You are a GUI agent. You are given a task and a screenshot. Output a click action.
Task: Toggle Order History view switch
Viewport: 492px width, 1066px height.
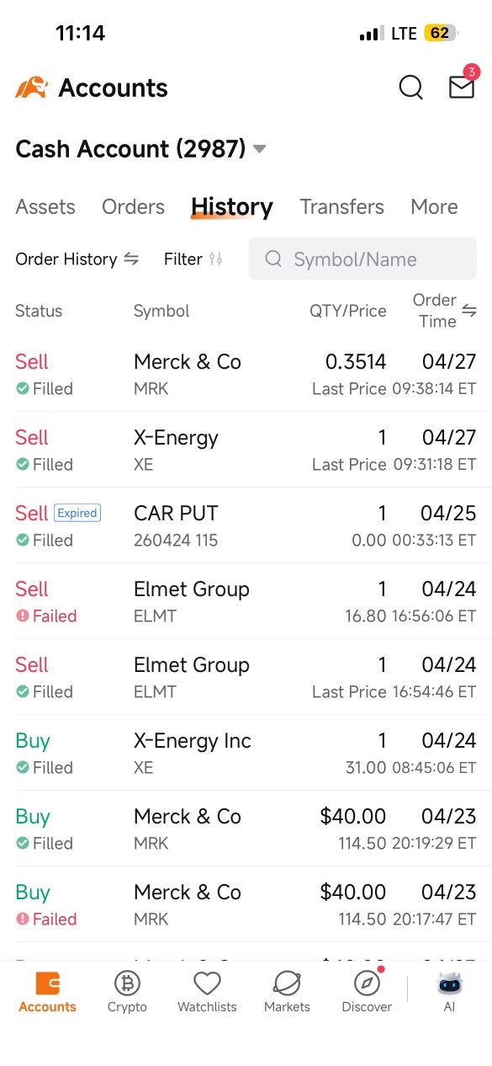coord(131,259)
